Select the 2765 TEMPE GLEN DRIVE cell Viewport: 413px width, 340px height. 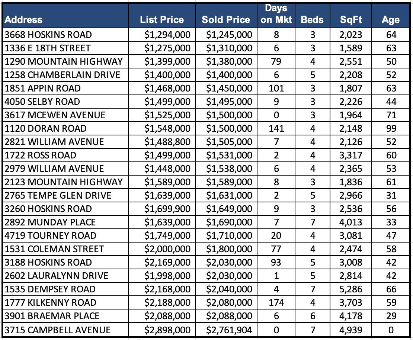coord(58,196)
